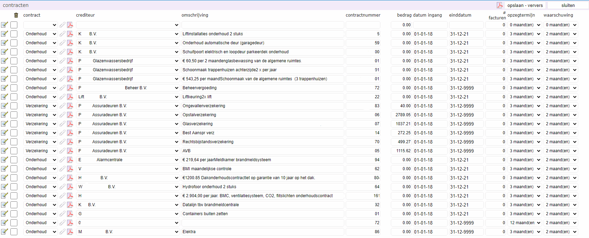Open waarschuwing dropdown in Opstalverzekering row
This screenshot has width=589, height=238.
click(561, 115)
